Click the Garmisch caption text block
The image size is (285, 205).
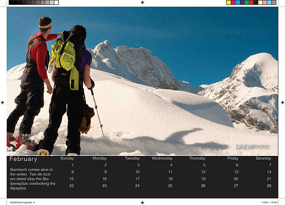pos(33,179)
